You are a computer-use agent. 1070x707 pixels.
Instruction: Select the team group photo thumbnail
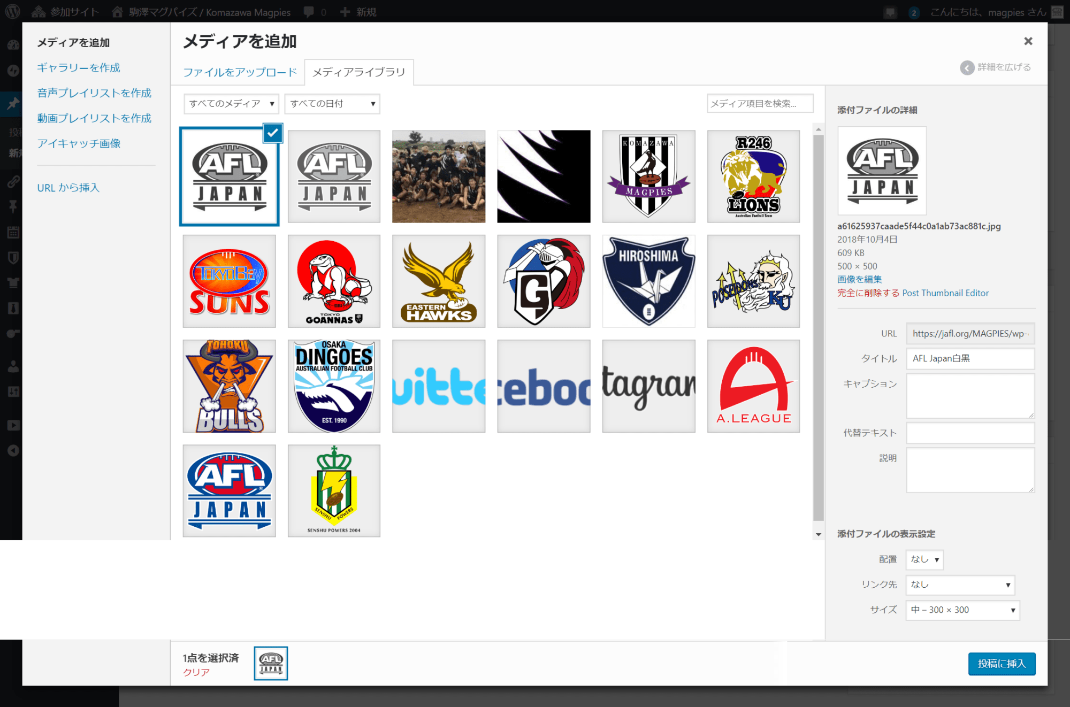439,176
